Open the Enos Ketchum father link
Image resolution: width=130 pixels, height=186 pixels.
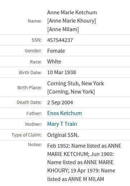point(64,113)
